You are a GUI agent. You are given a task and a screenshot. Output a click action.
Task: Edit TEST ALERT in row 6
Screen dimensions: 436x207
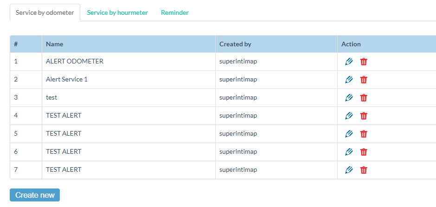pos(349,152)
